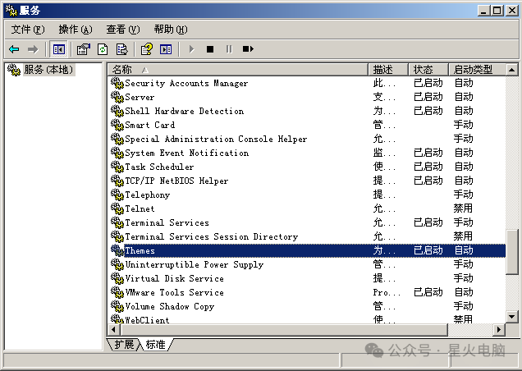
Task: Select the Task Scheduler service icon
Action: tap(117, 167)
